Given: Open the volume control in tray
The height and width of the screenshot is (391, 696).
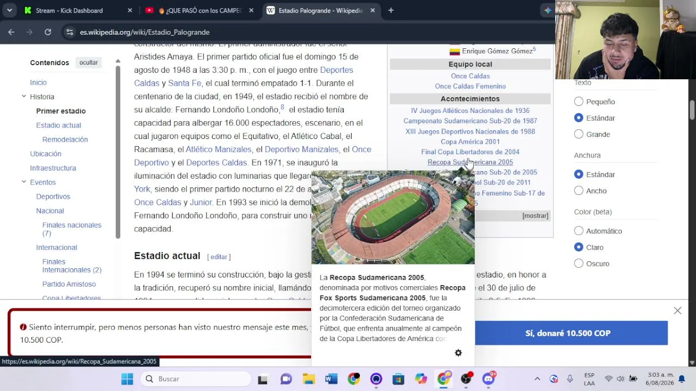Looking at the screenshot, I should tap(620, 379).
